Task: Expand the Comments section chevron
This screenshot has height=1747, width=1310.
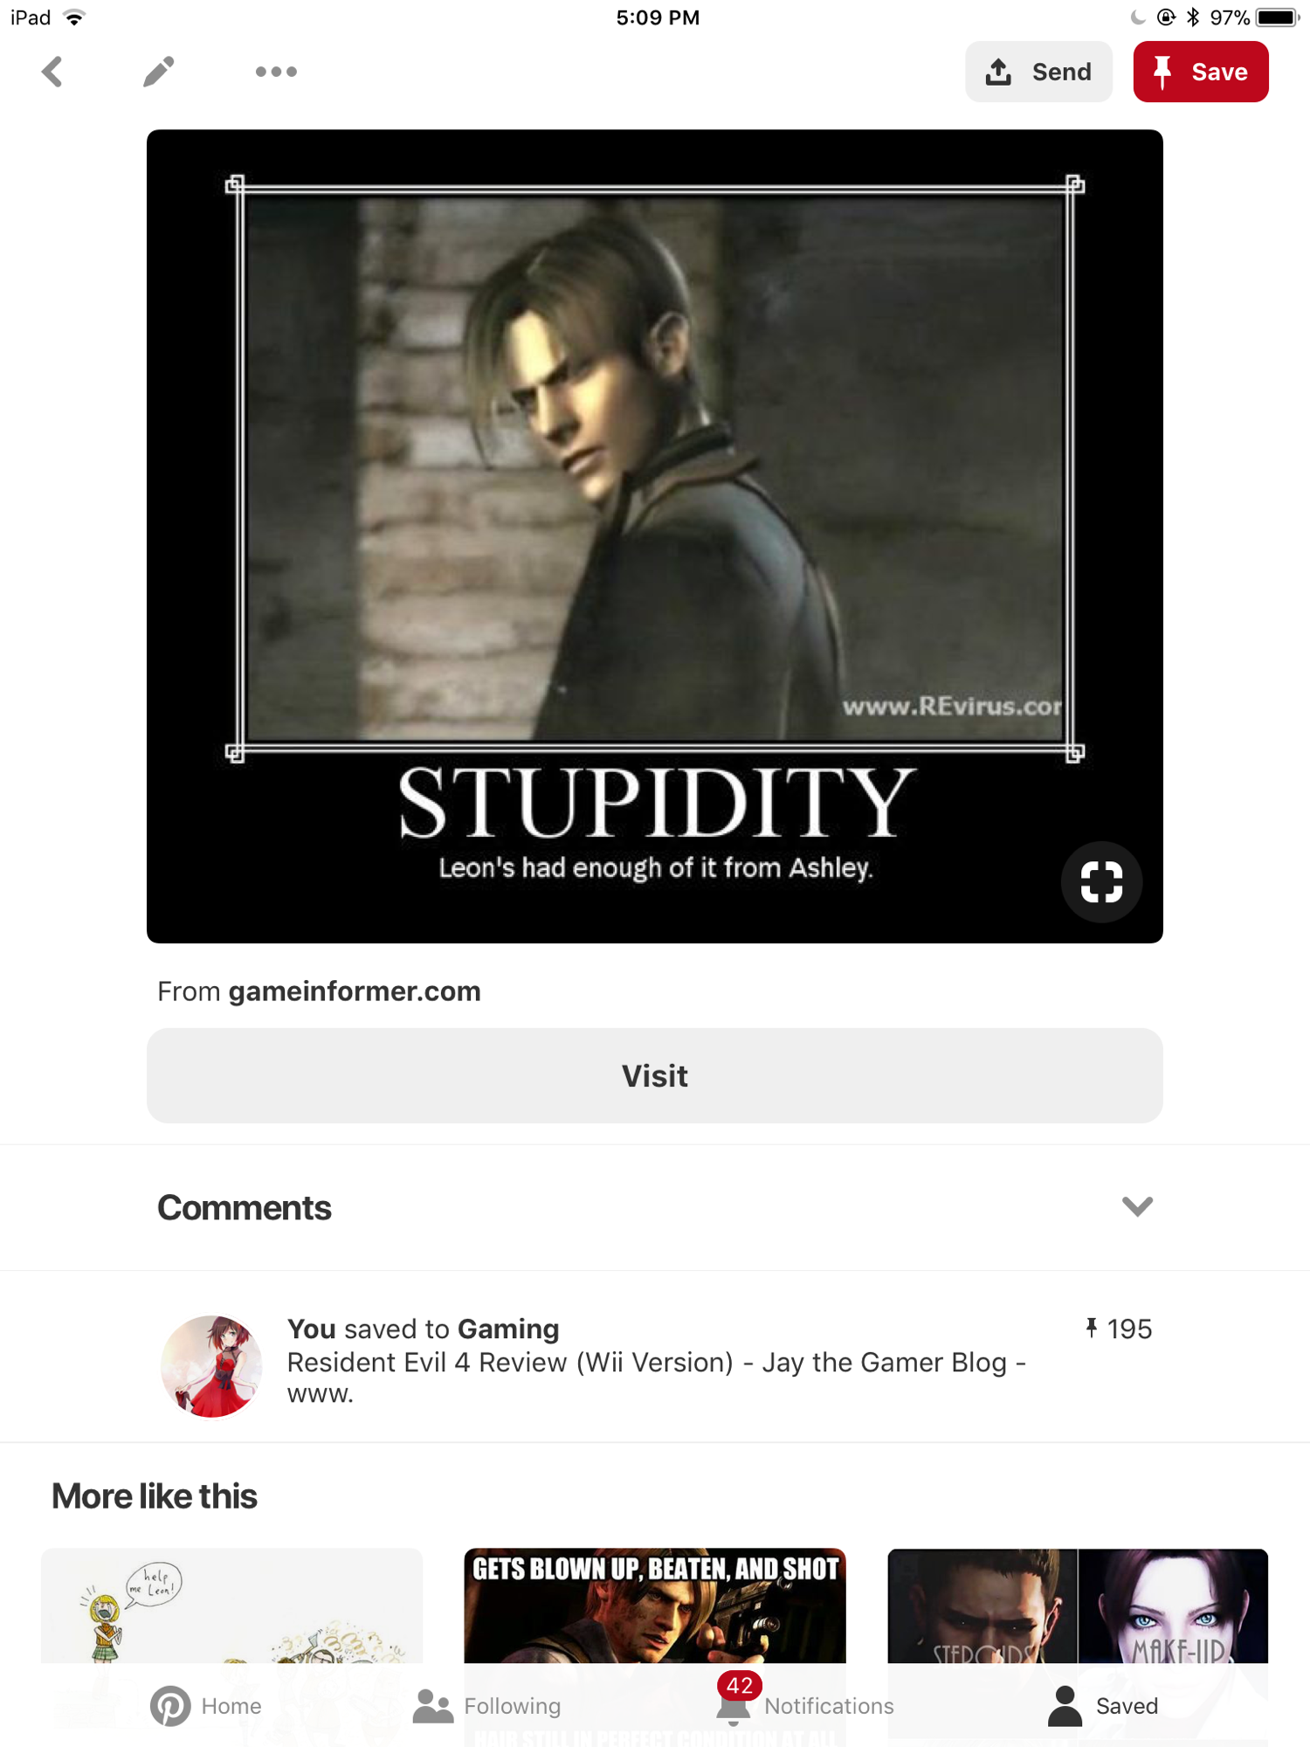Action: click(x=1137, y=1207)
